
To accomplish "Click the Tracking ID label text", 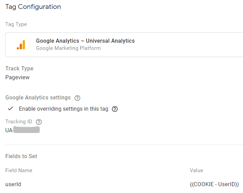I will 19,122.
